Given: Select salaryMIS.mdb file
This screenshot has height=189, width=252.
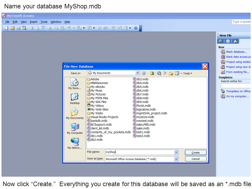Looking at the screenshot, I should 144,124.
